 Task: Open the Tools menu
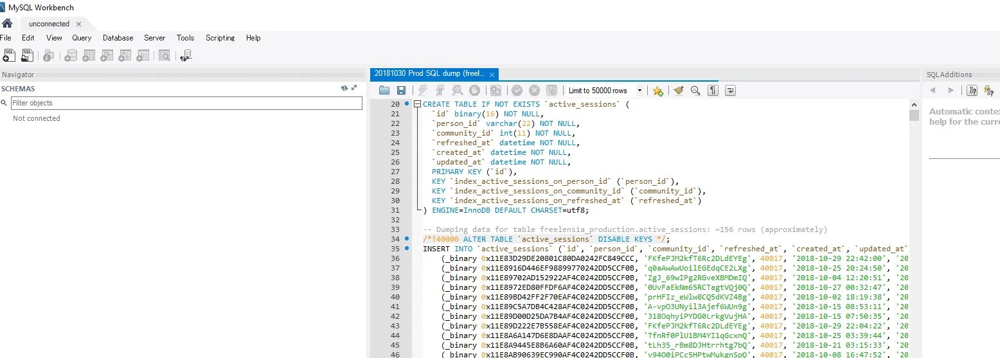[185, 38]
